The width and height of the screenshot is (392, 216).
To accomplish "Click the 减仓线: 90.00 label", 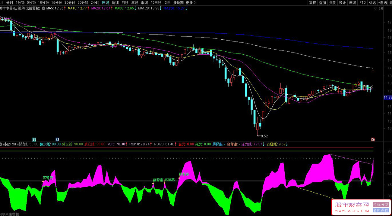I will pos(72,144).
